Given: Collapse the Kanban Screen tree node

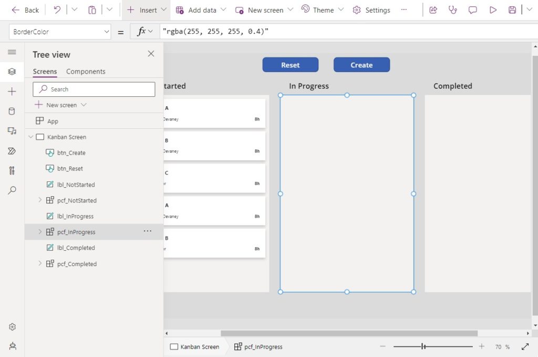Looking at the screenshot, I should (x=30, y=137).
